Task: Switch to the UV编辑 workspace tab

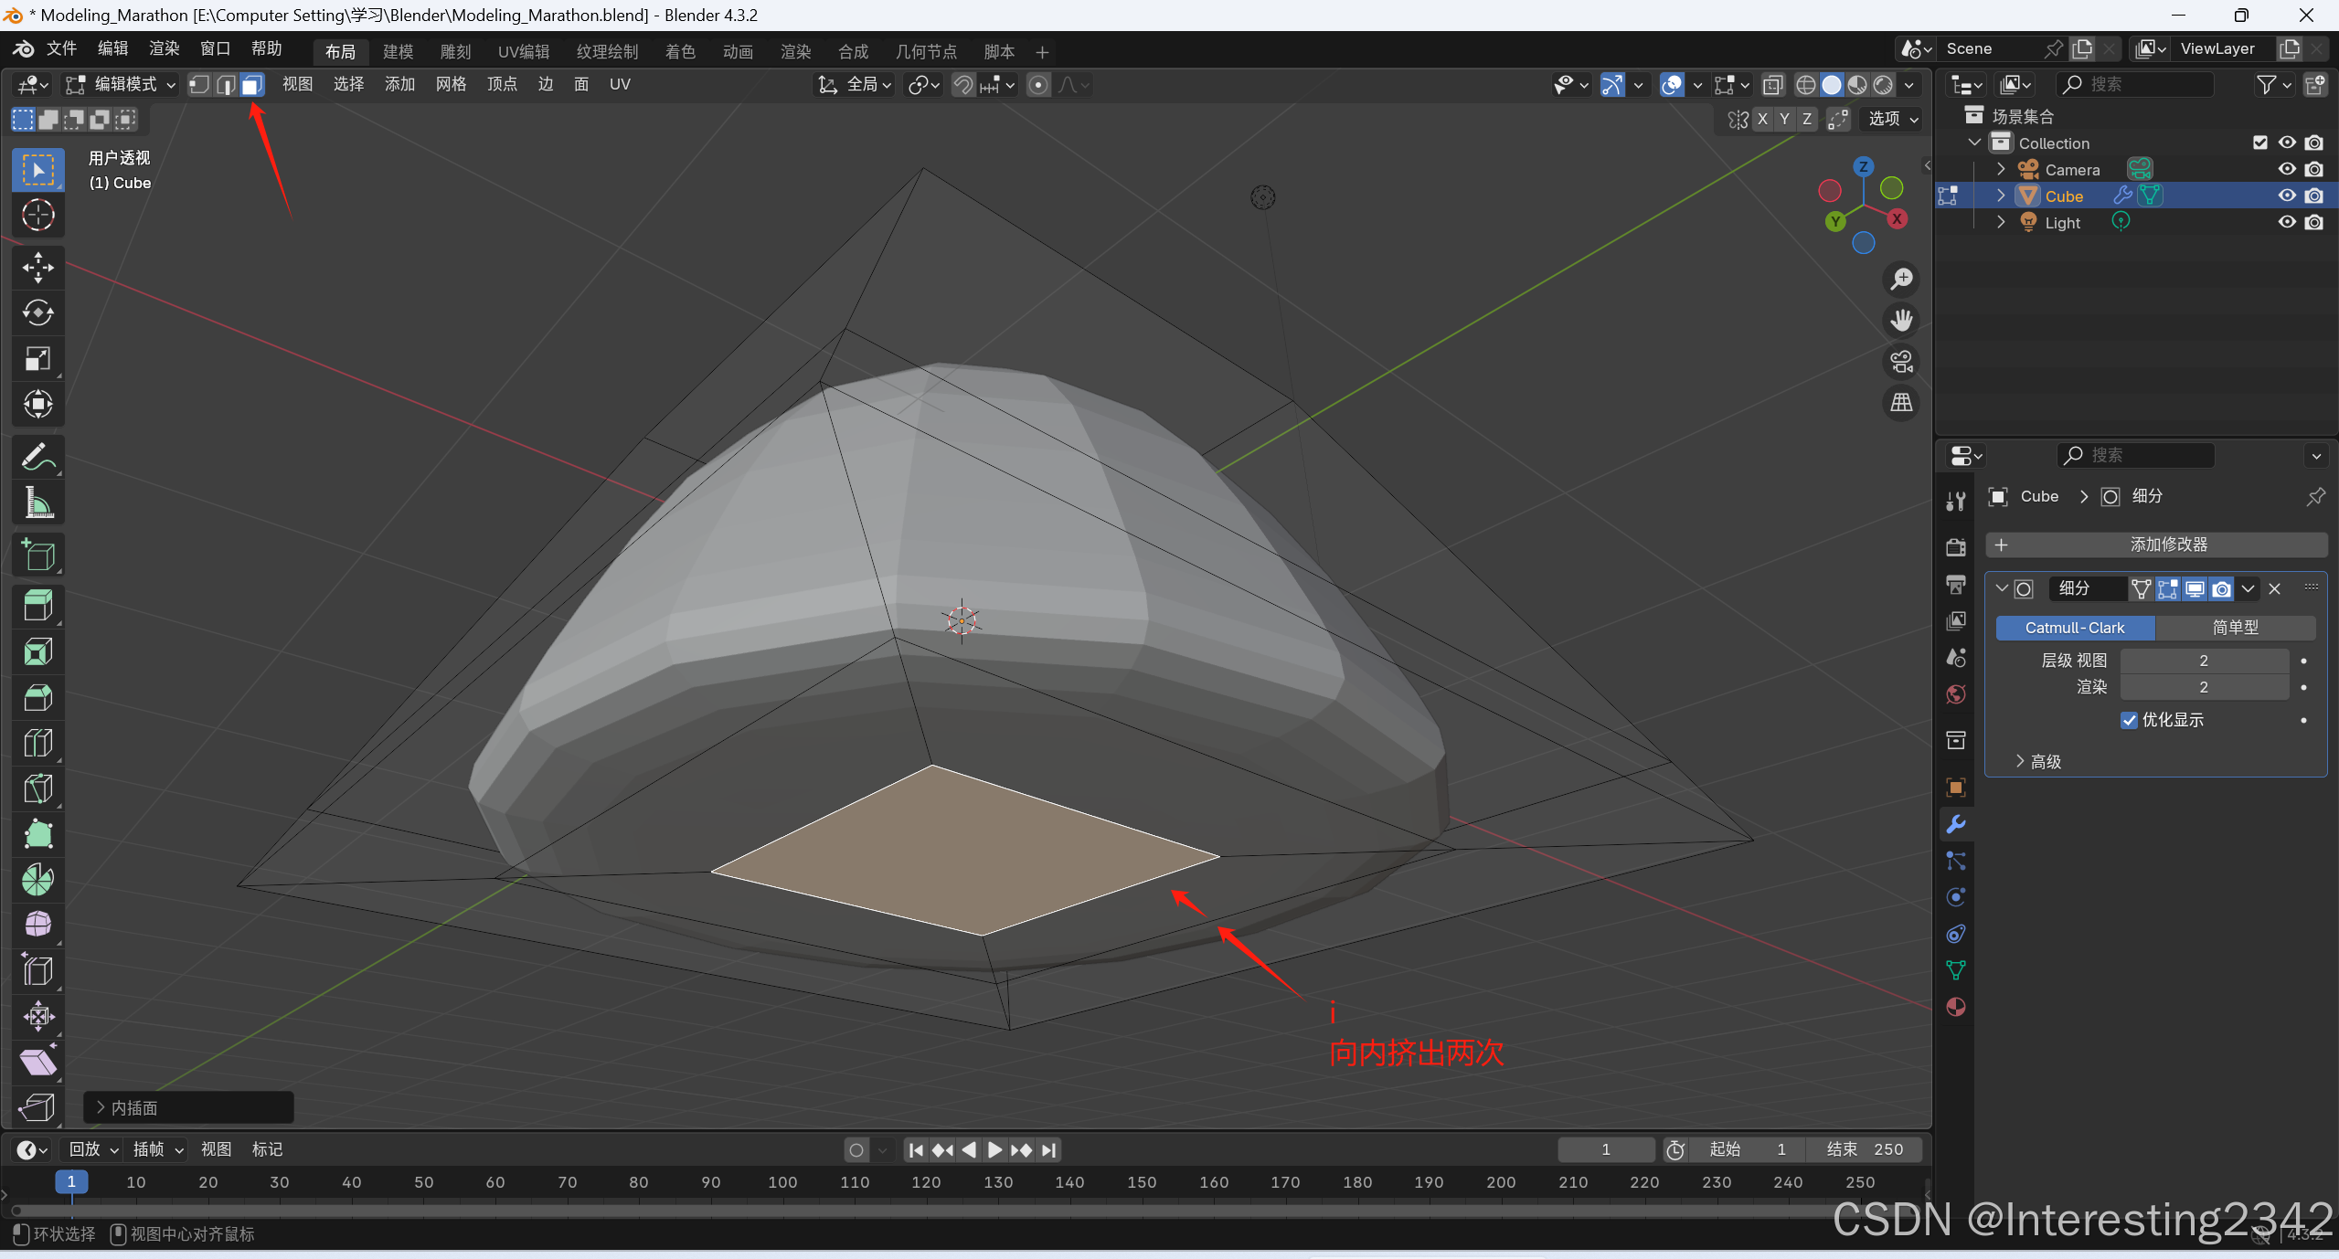Action: point(524,52)
